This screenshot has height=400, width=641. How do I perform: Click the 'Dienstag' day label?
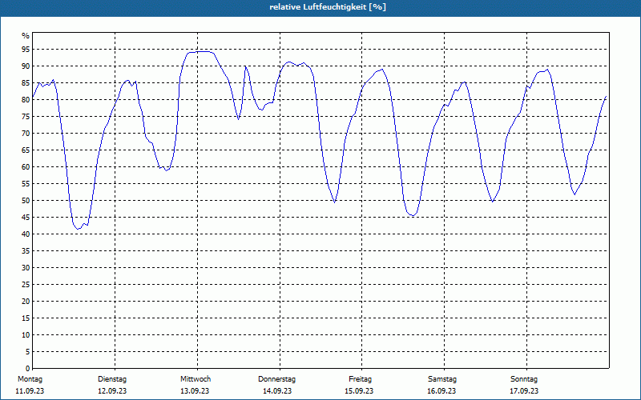pyautogui.click(x=112, y=379)
